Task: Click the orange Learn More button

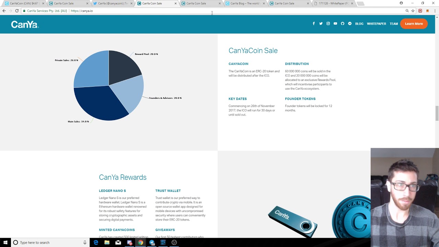Action: tap(414, 24)
